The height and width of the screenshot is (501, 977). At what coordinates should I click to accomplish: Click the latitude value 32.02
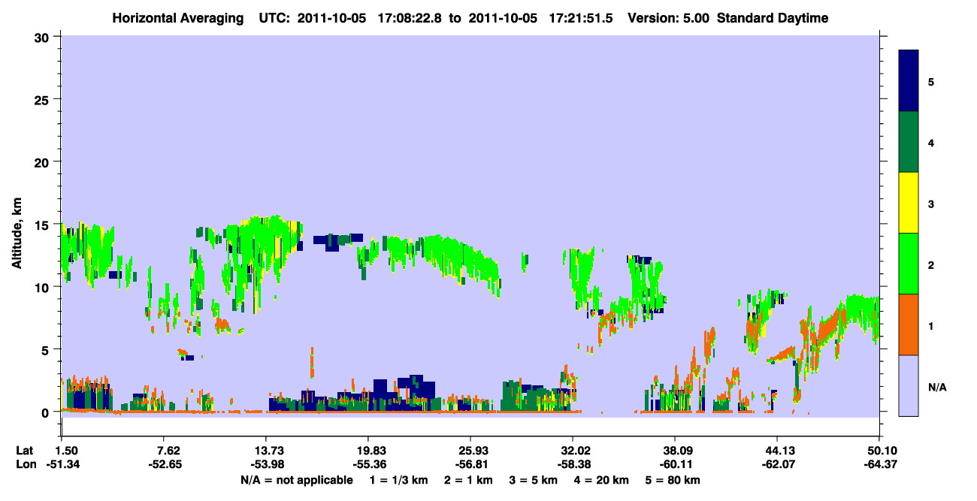tap(573, 451)
